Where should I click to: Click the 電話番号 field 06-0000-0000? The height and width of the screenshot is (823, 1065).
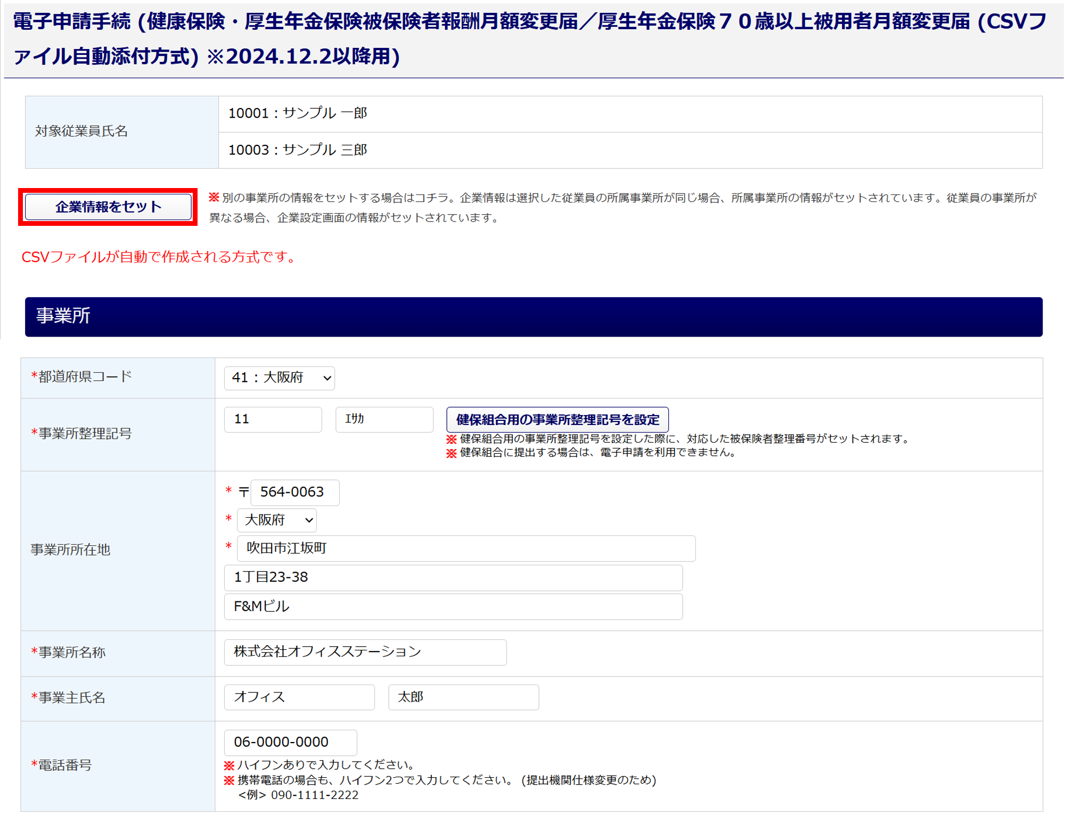290,742
